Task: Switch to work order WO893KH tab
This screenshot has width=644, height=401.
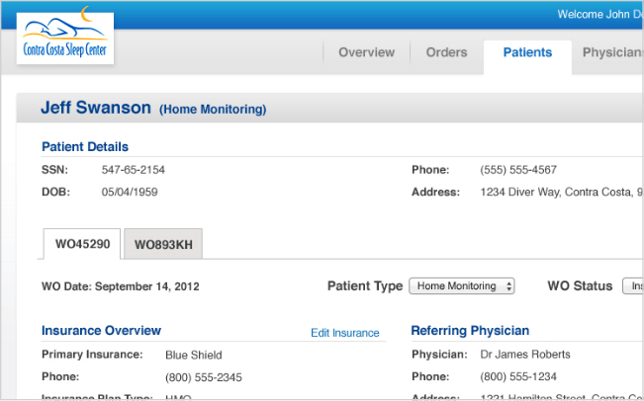Action: 163,245
